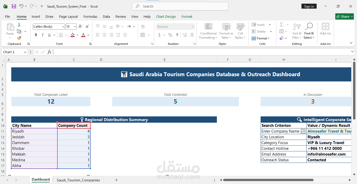
Task: Switch to the Insert tab
Action: tap(36, 16)
